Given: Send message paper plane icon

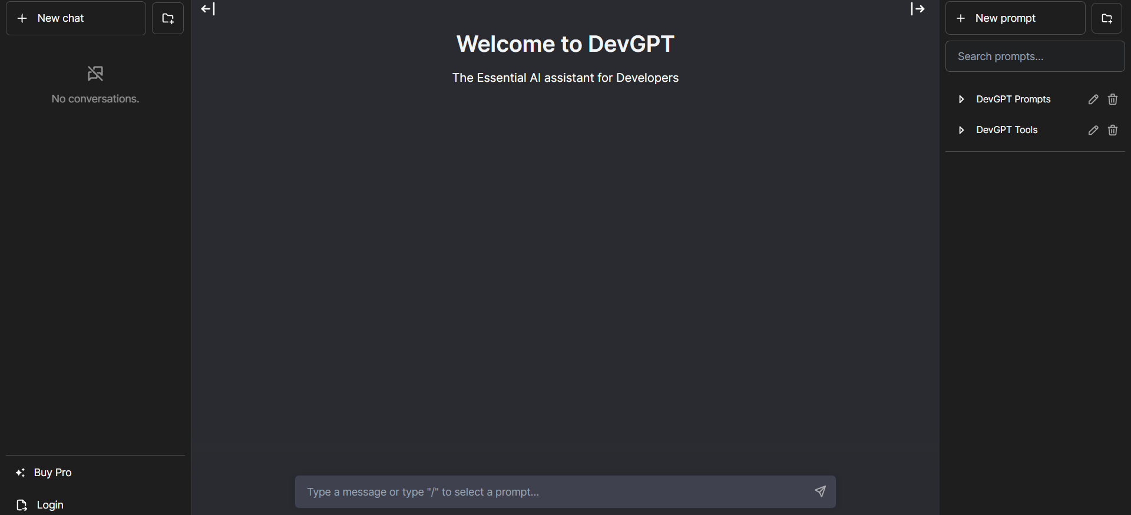Looking at the screenshot, I should 820,491.
